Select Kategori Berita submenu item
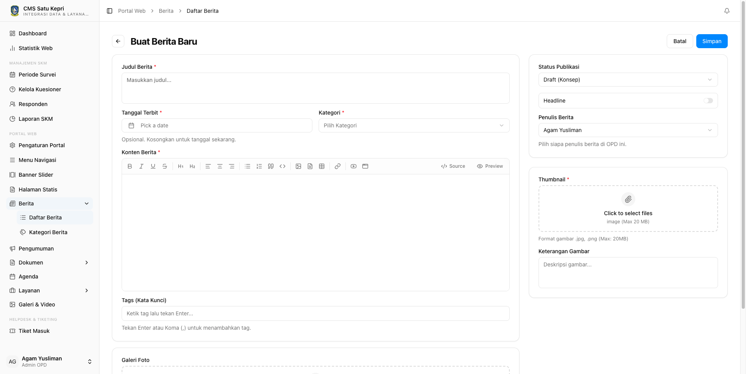This screenshot has height=374, width=746. click(55, 232)
